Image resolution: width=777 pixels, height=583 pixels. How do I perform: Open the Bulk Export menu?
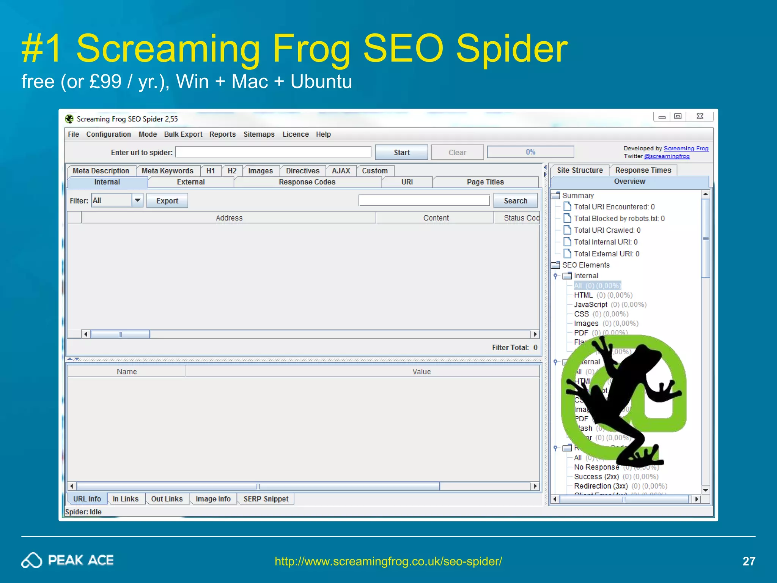(183, 134)
